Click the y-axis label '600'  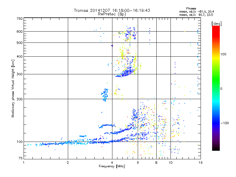click(19, 32)
